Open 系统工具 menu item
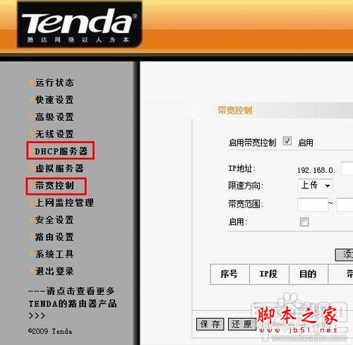Viewport: 353px width, 345px height. [54, 254]
